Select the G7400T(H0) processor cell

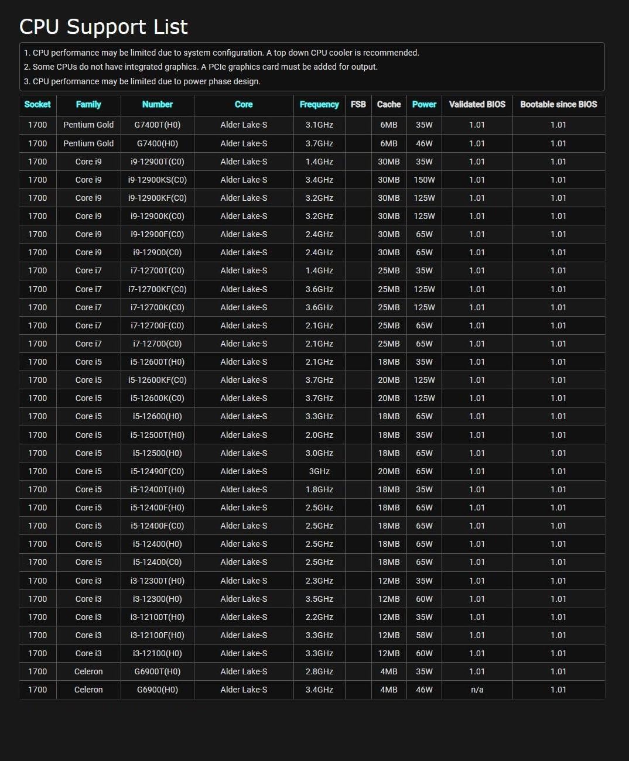pos(158,125)
